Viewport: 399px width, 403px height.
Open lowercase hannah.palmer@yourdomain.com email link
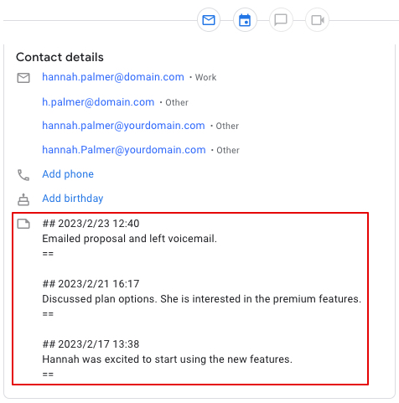pyautogui.click(x=123, y=126)
